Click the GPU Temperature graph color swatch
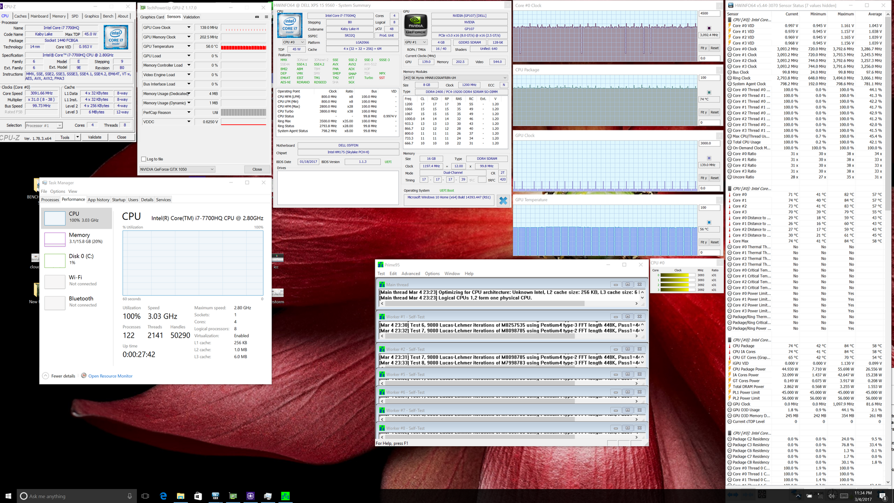Screen dimensions: 894x503 tap(709, 222)
